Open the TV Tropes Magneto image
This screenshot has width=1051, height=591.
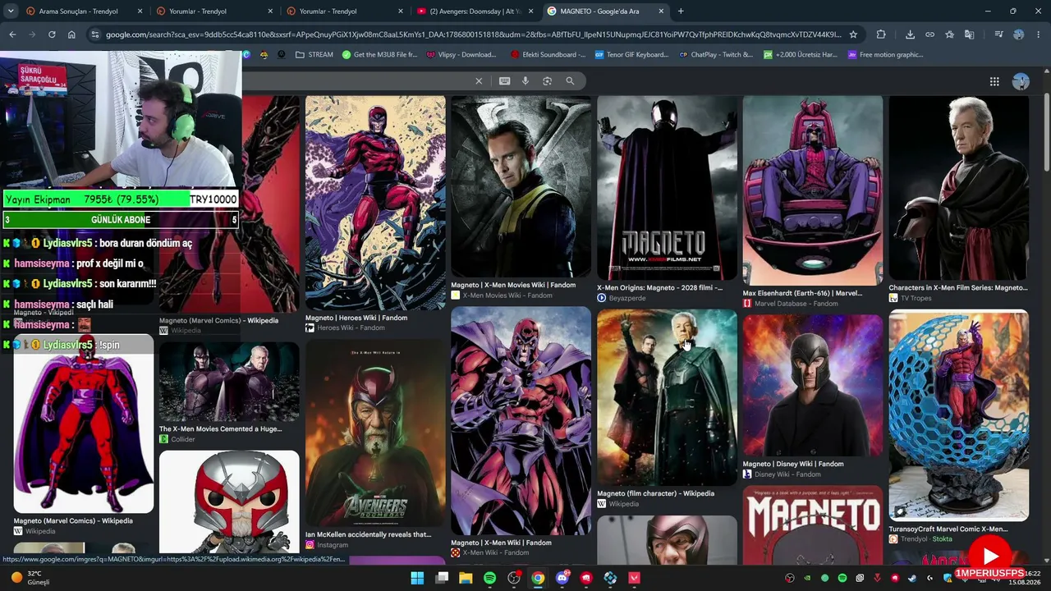[x=958, y=188]
